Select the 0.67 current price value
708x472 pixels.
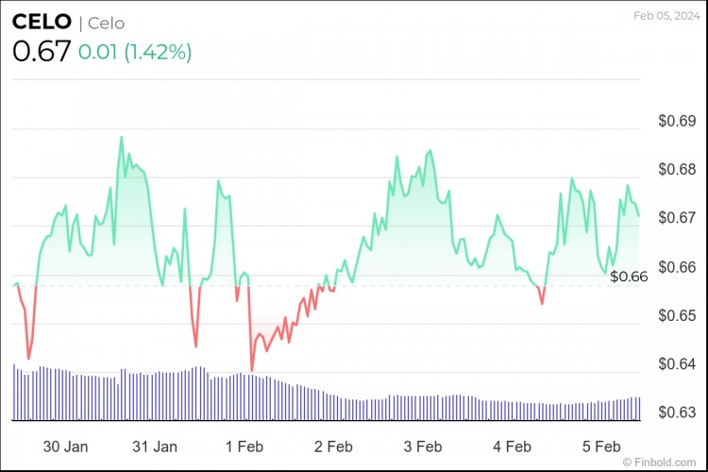41,51
